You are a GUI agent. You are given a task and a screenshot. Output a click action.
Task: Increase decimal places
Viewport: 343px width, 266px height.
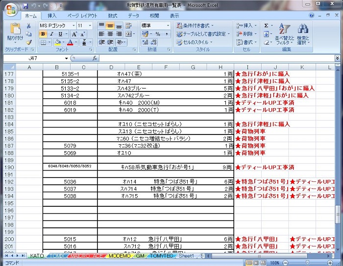(x=145, y=42)
